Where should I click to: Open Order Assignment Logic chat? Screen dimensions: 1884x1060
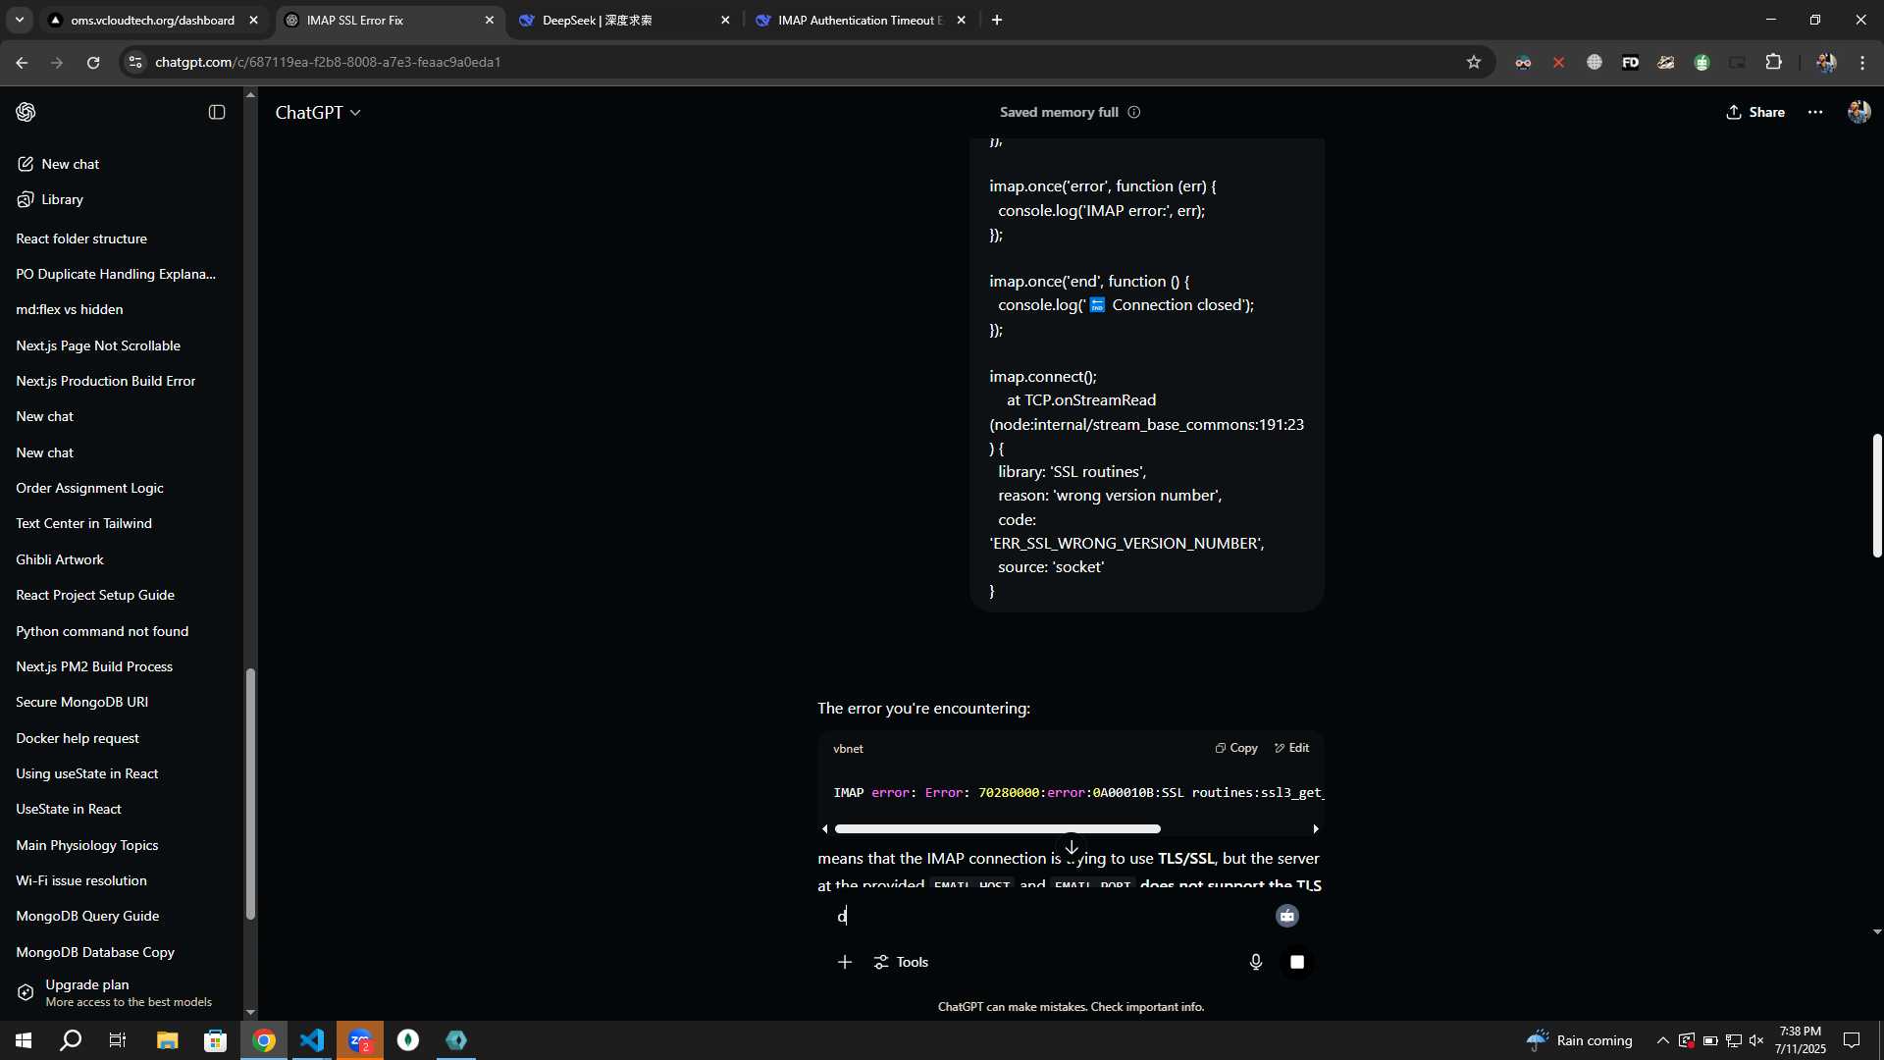(x=89, y=488)
